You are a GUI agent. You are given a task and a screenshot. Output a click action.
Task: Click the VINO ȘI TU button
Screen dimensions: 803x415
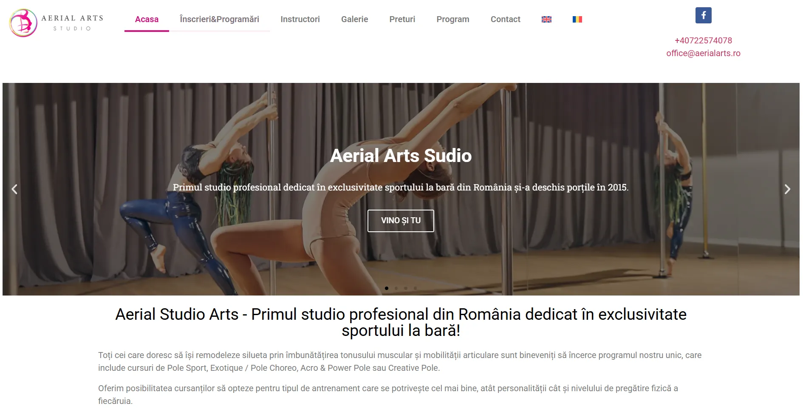pos(401,221)
